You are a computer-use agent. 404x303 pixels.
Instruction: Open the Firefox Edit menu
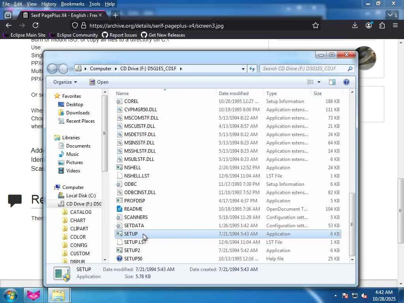pyautogui.click(x=18, y=4)
